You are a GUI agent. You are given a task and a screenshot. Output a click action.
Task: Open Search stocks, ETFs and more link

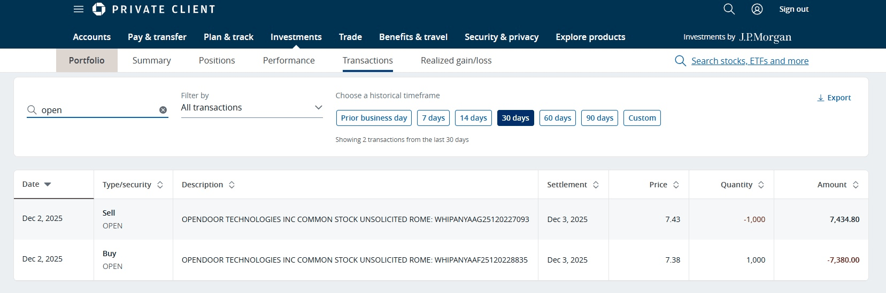pos(750,61)
